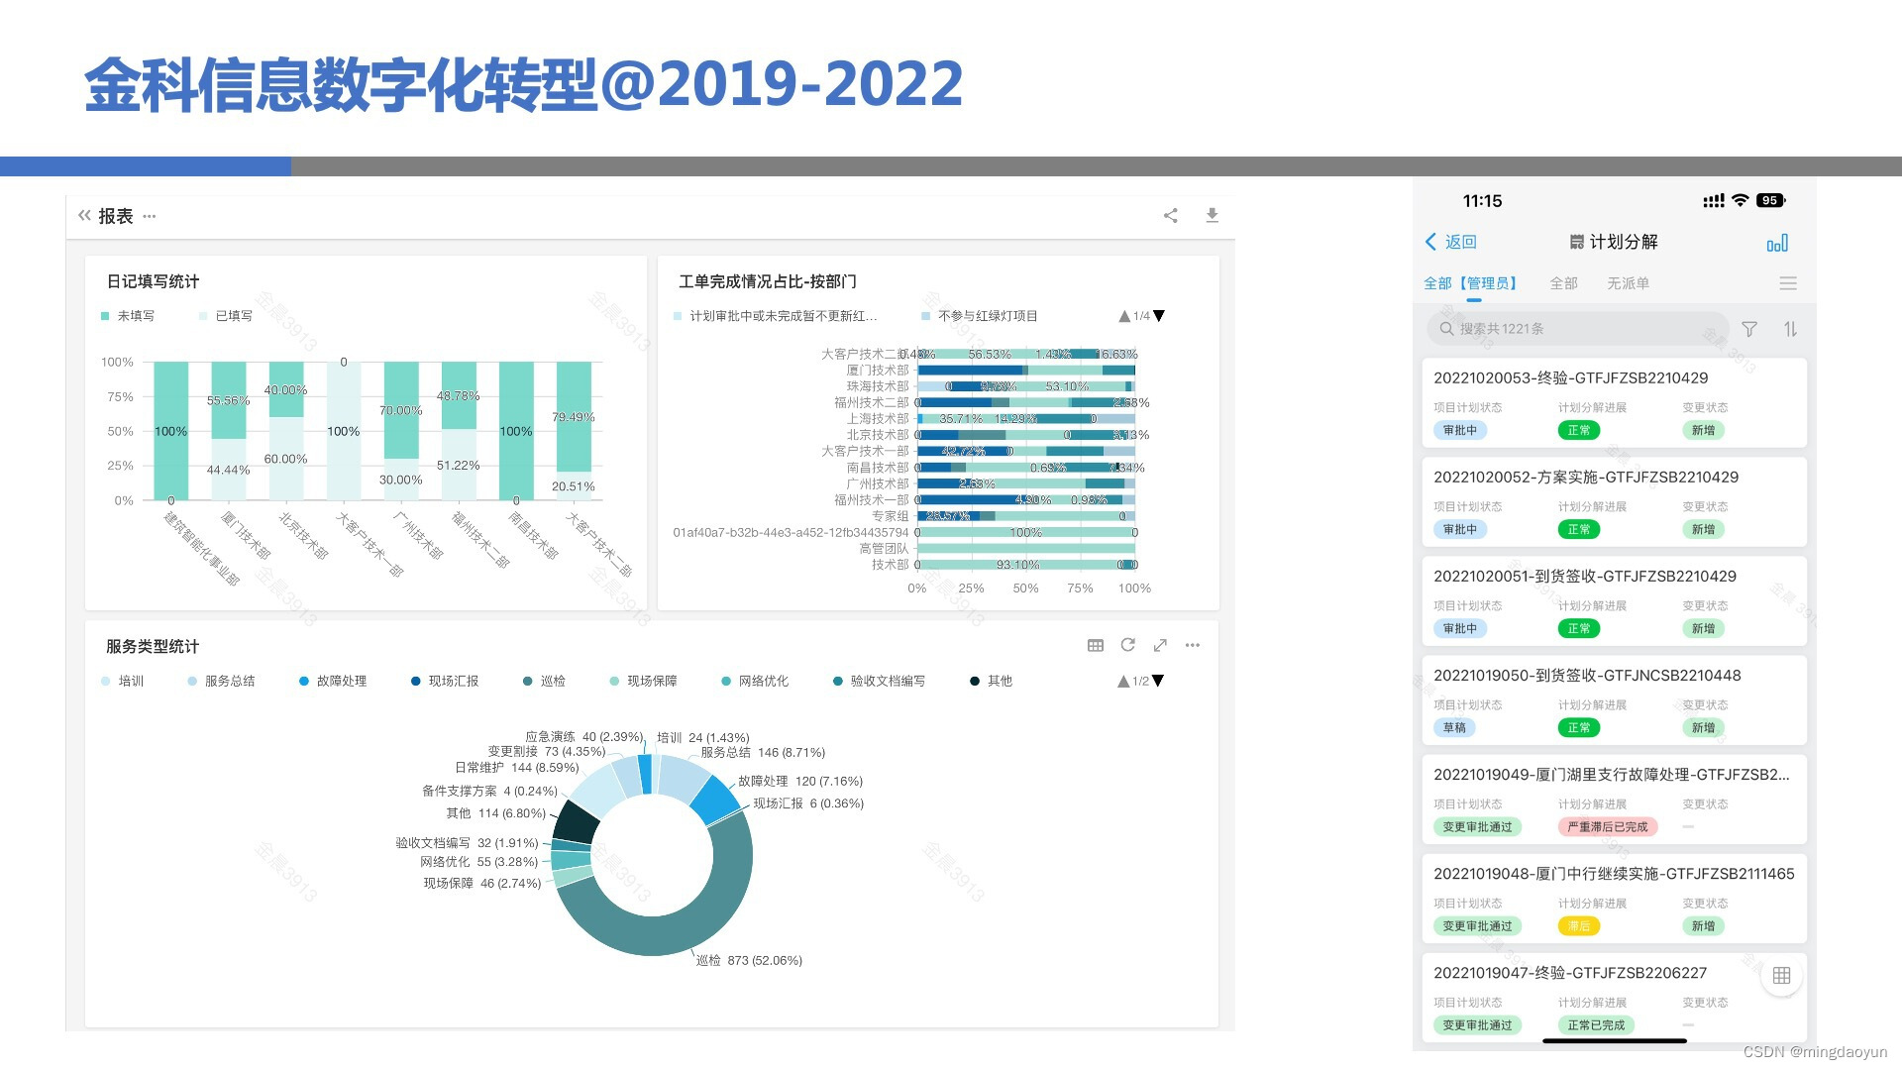
Task: Open plan 20221019050-到货签收-GTFJNCSB2210448
Action: point(1614,699)
